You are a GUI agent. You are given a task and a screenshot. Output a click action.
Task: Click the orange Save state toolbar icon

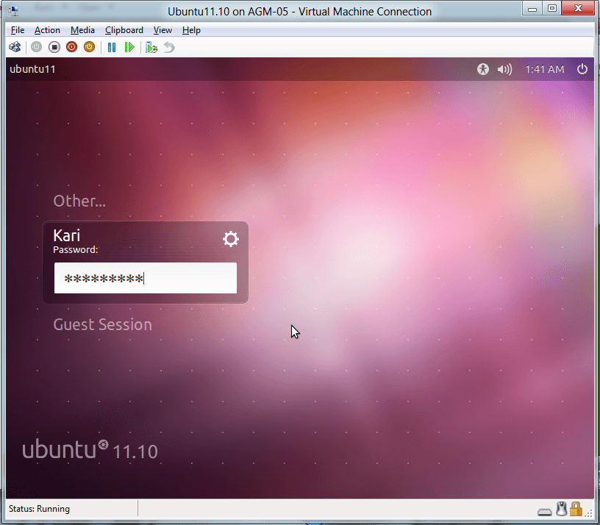point(89,47)
